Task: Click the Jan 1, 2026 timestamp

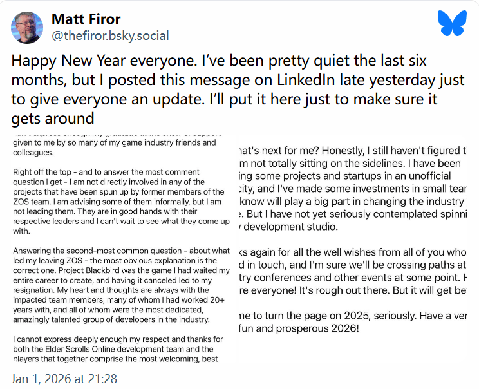Action: pos(64,379)
